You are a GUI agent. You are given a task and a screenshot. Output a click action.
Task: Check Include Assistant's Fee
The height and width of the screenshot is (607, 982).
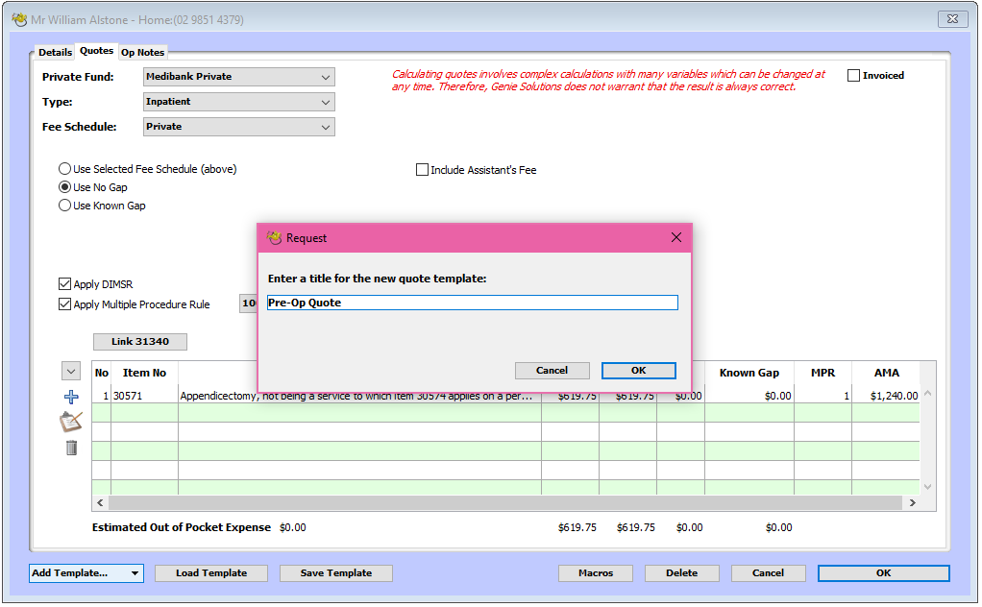pyautogui.click(x=422, y=169)
